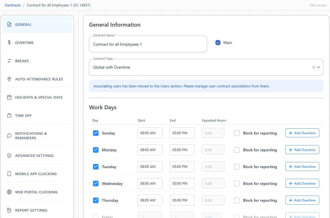Enable Block for reporting on Wednesday
This screenshot has height=218, width=330.
tap(237, 183)
